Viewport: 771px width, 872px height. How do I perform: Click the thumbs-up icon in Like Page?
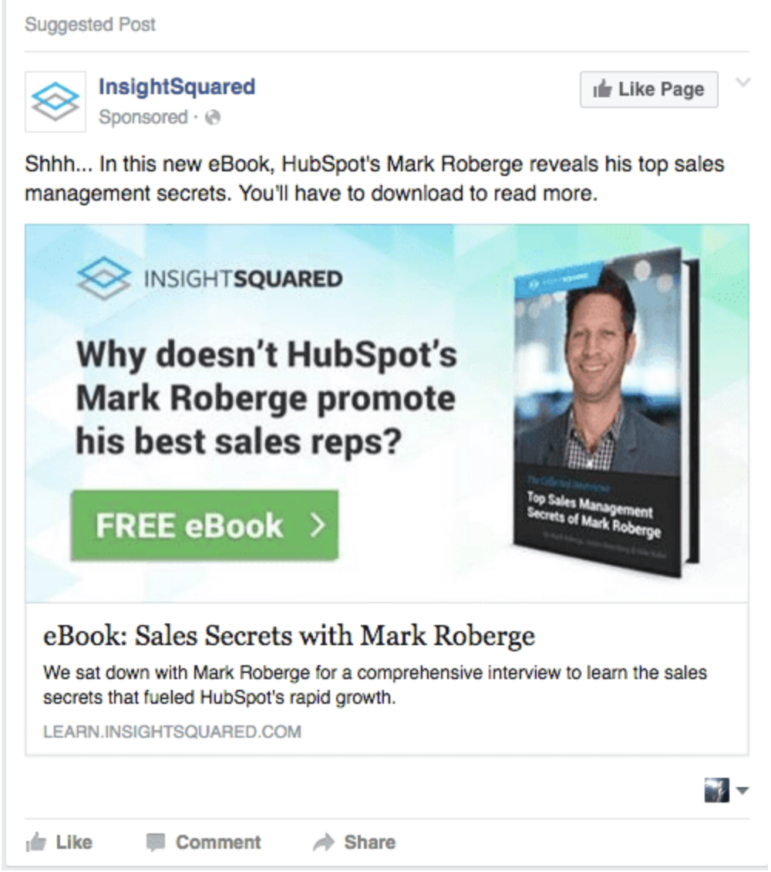602,89
